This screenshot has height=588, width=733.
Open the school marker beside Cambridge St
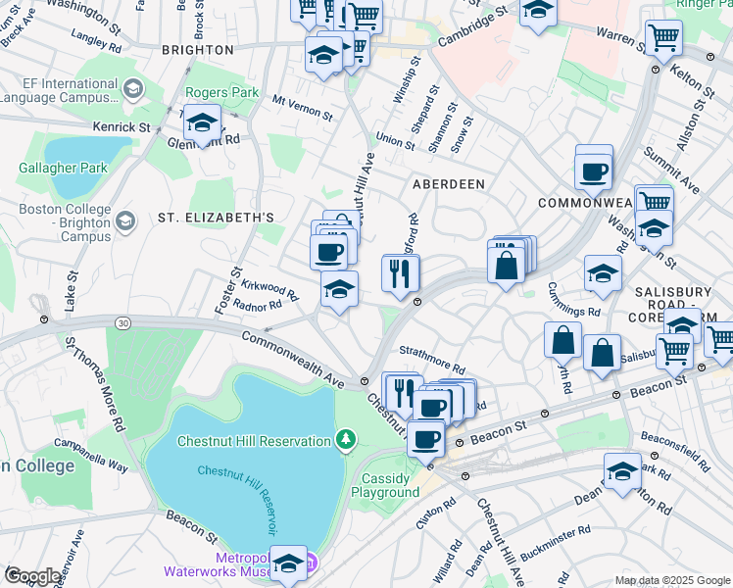pos(539,10)
